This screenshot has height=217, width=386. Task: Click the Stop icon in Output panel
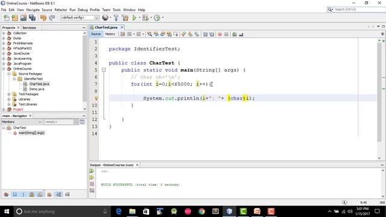[92, 184]
